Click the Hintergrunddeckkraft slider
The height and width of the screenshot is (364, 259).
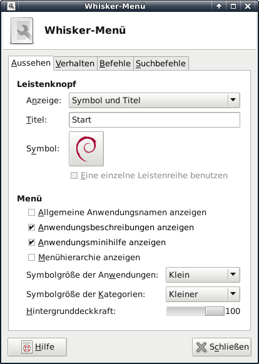(195, 311)
